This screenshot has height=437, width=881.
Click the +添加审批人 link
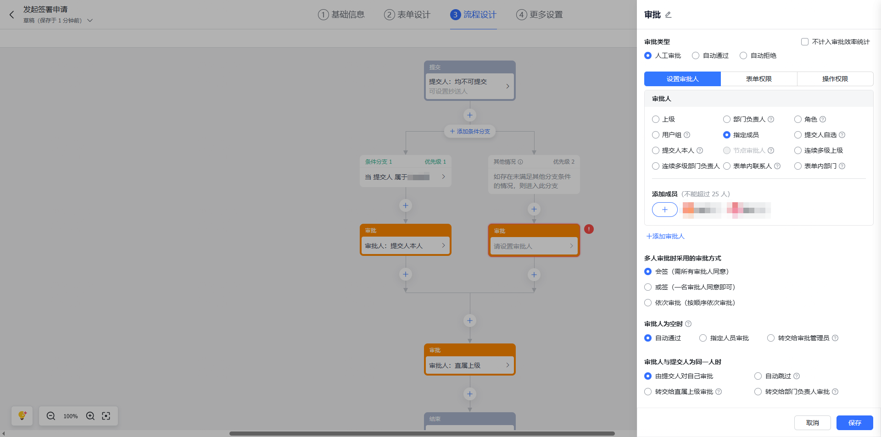(665, 236)
